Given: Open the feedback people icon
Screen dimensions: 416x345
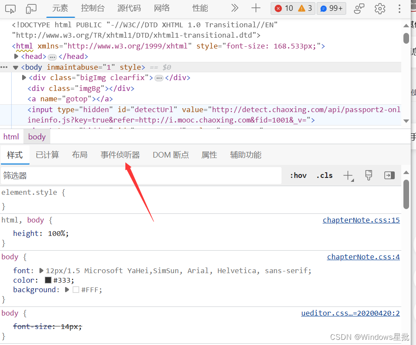Looking at the screenshot, I should (359, 9).
